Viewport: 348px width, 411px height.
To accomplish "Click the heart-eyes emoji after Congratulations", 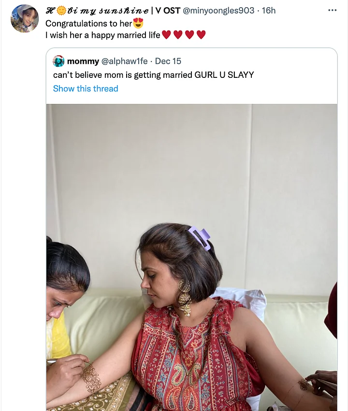I will 138,23.
